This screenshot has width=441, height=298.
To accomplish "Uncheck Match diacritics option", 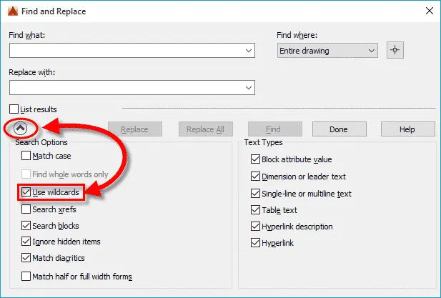I will 26,258.
